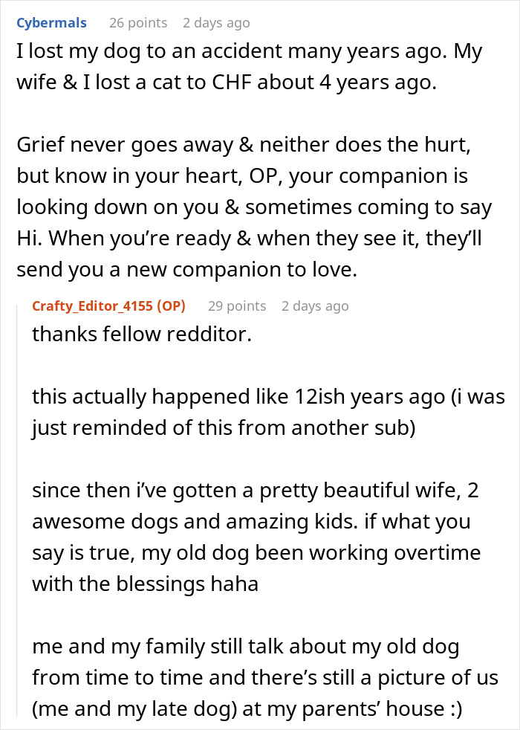520x730 pixels.
Task: Open the Cybermals user profile link
Action: coord(51,23)
